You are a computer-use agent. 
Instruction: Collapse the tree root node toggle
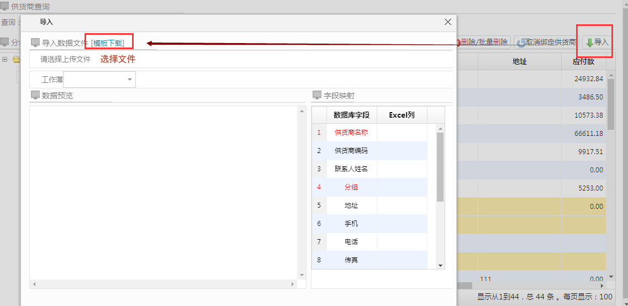(x=4, y=59)
